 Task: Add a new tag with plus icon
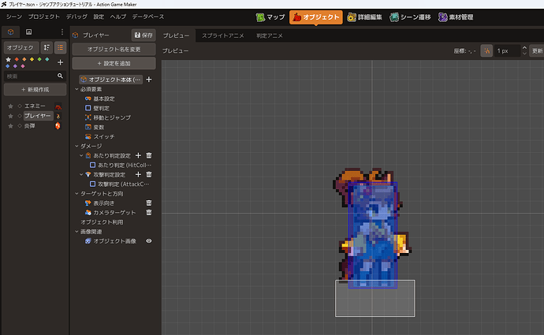coord(60,62)
